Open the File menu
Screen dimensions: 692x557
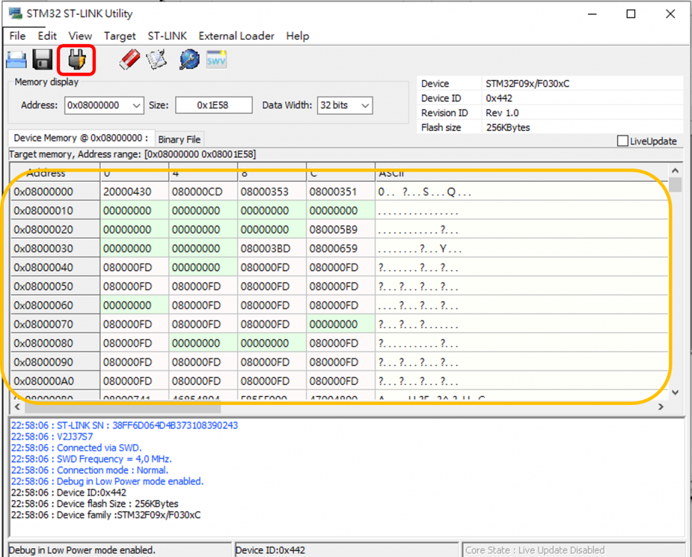click(x=18, y=36)
